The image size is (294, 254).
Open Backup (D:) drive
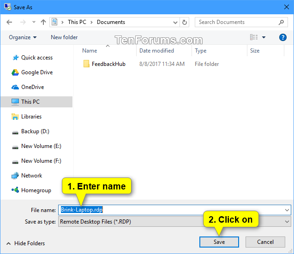tap(35, 131)
